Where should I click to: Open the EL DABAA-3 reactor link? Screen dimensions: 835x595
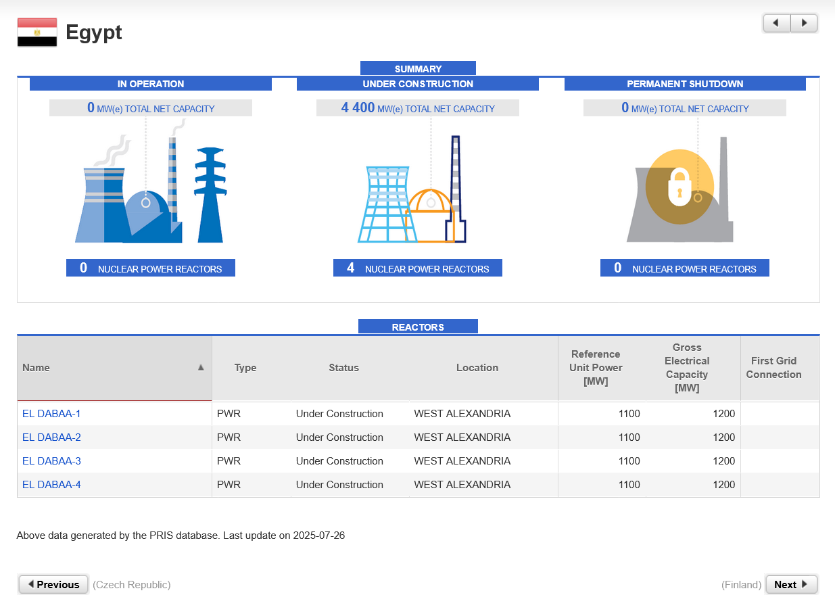click(51, 461)
